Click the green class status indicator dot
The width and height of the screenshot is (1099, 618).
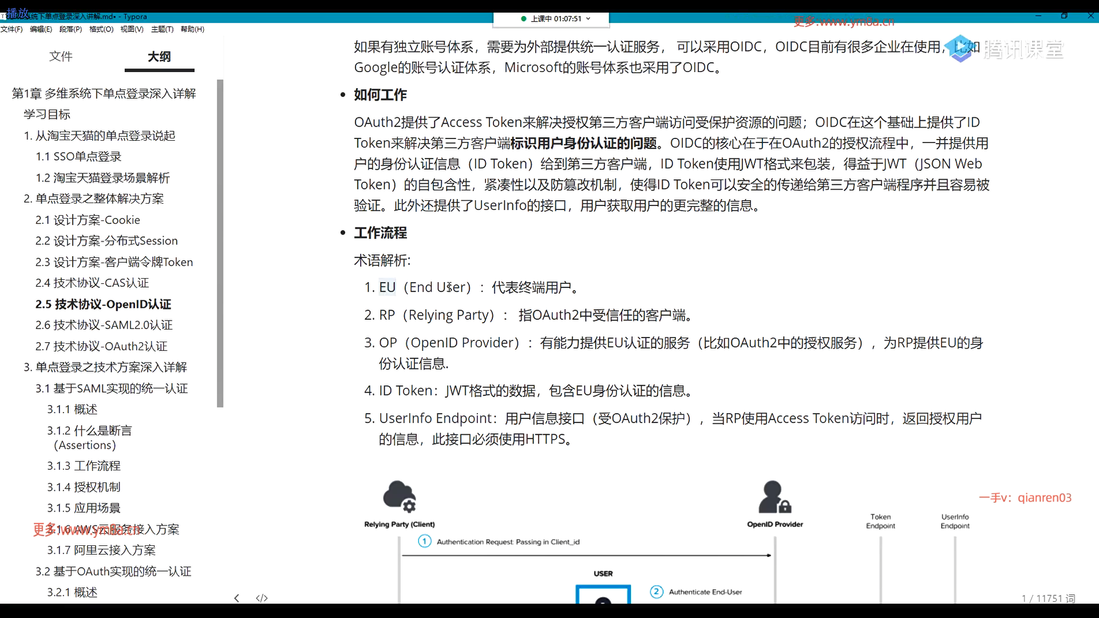(524, 19)
